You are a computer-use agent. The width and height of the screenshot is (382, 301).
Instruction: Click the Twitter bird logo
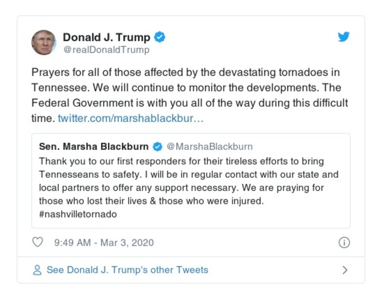point(344,37)
